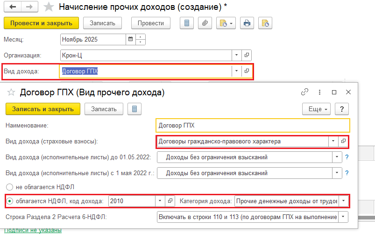Image resolution: width=375 pixels, height=234 pixels.
Task: Expand the Организация dropdown
Action: click(236, 55)
